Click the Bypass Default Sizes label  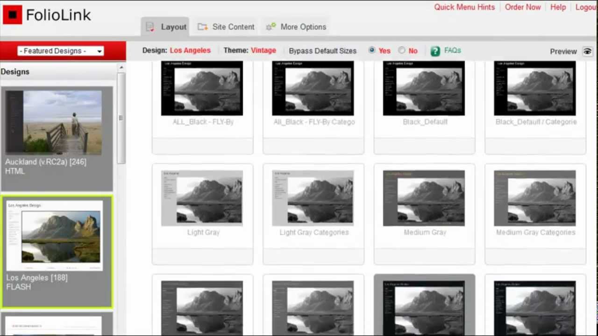[x=323, y=51]
